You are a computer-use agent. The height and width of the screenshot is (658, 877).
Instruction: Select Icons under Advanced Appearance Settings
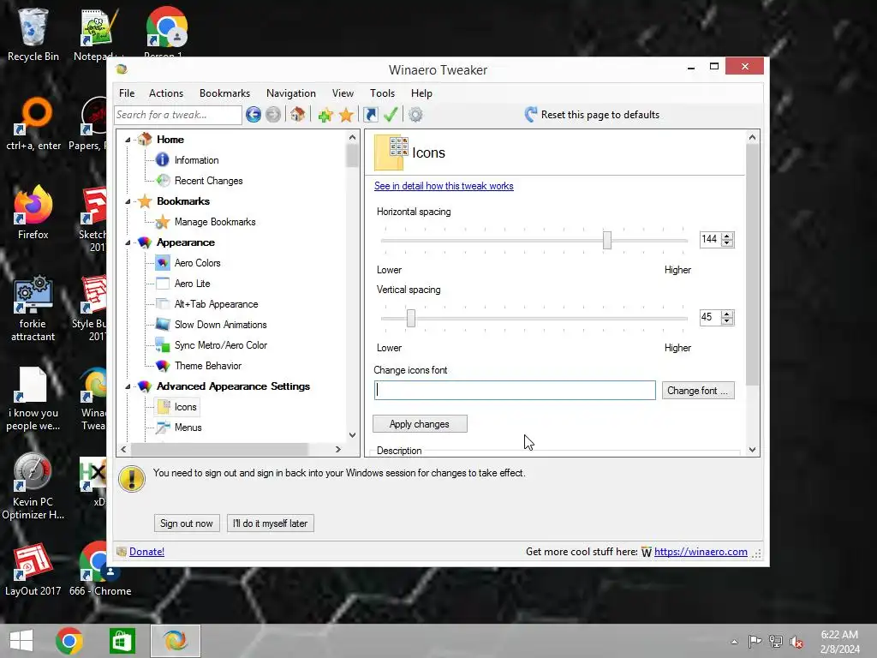[x=185, y=407]
